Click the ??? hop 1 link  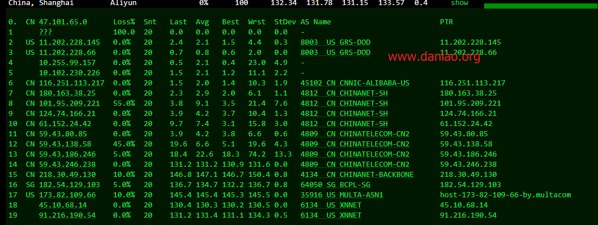click(x=45, y=32)
